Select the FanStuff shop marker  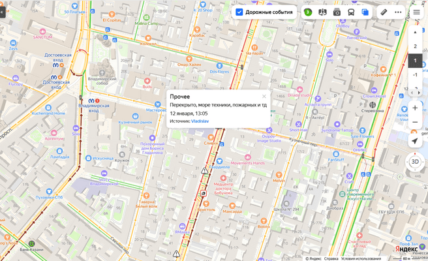[336, 154]
